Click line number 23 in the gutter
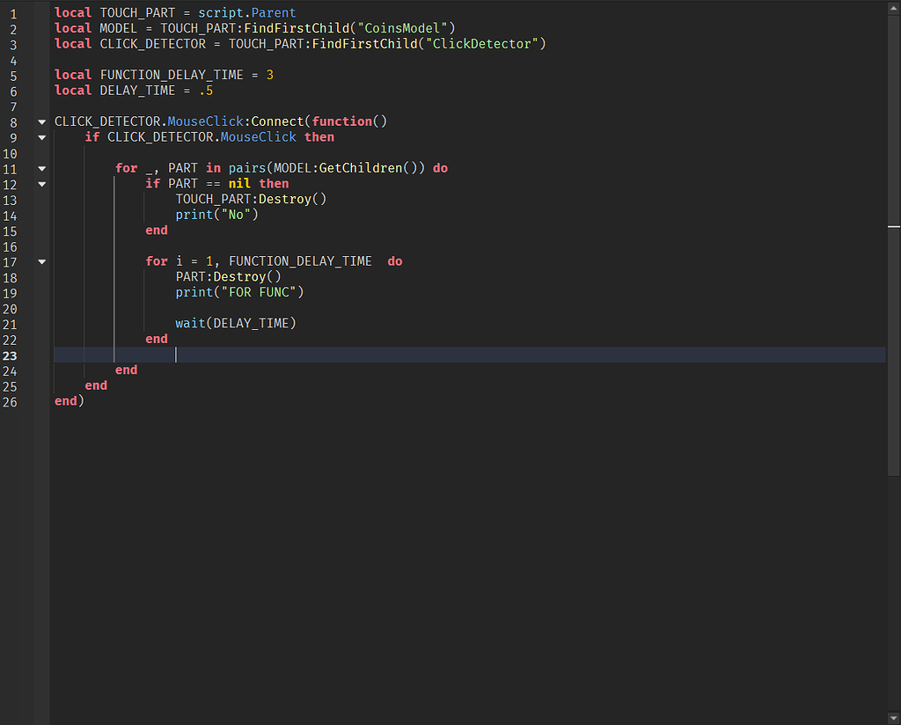901x725 pixels. (10, 355)
